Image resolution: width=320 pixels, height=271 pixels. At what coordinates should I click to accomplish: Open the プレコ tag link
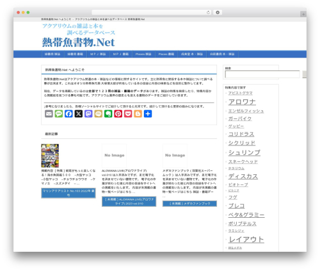click(x=236, y=206)
